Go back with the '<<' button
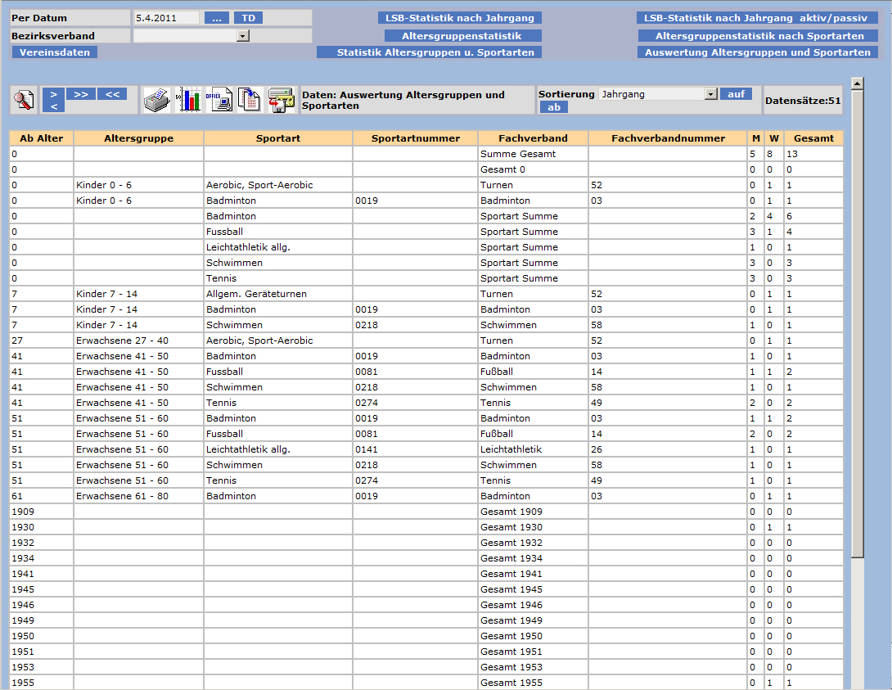 pos(112,94)
